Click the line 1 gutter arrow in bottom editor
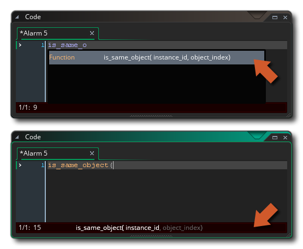The height and width of the screenshot is (249, 303). coord(20,165)
